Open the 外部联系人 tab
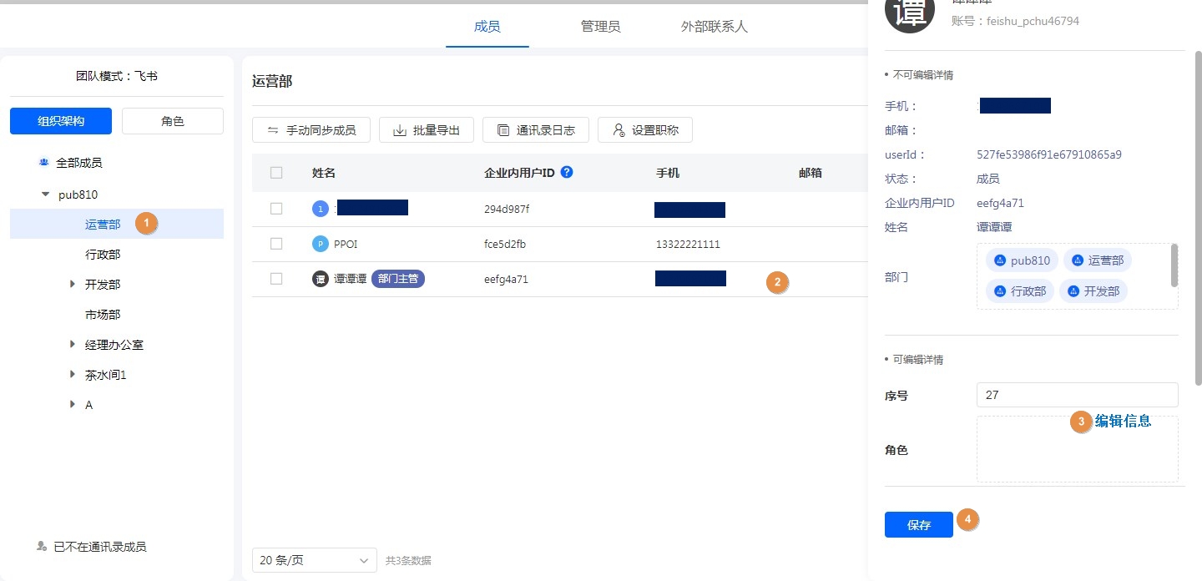This screenshot has width=1202, height=581. (x=714, y=27)
